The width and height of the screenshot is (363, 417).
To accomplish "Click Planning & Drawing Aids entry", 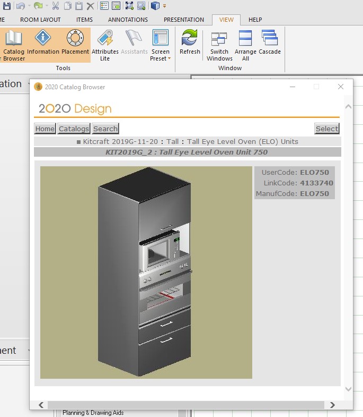I will [x=93, y=413].
